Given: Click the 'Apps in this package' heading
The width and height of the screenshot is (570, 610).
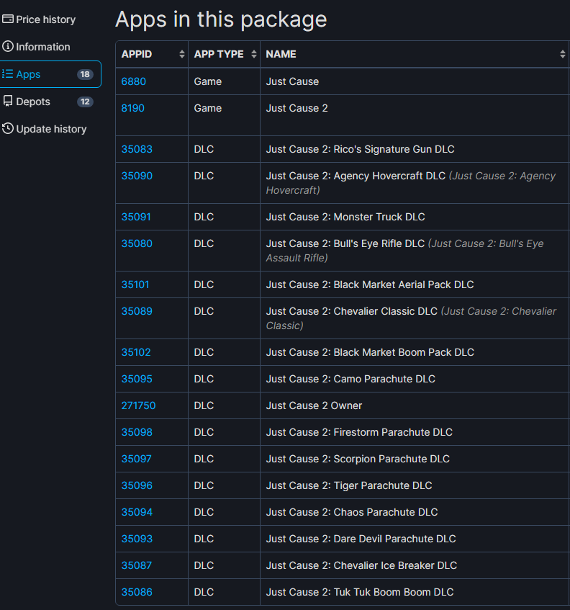Looking at the screenshot, I should coord(221,19).
